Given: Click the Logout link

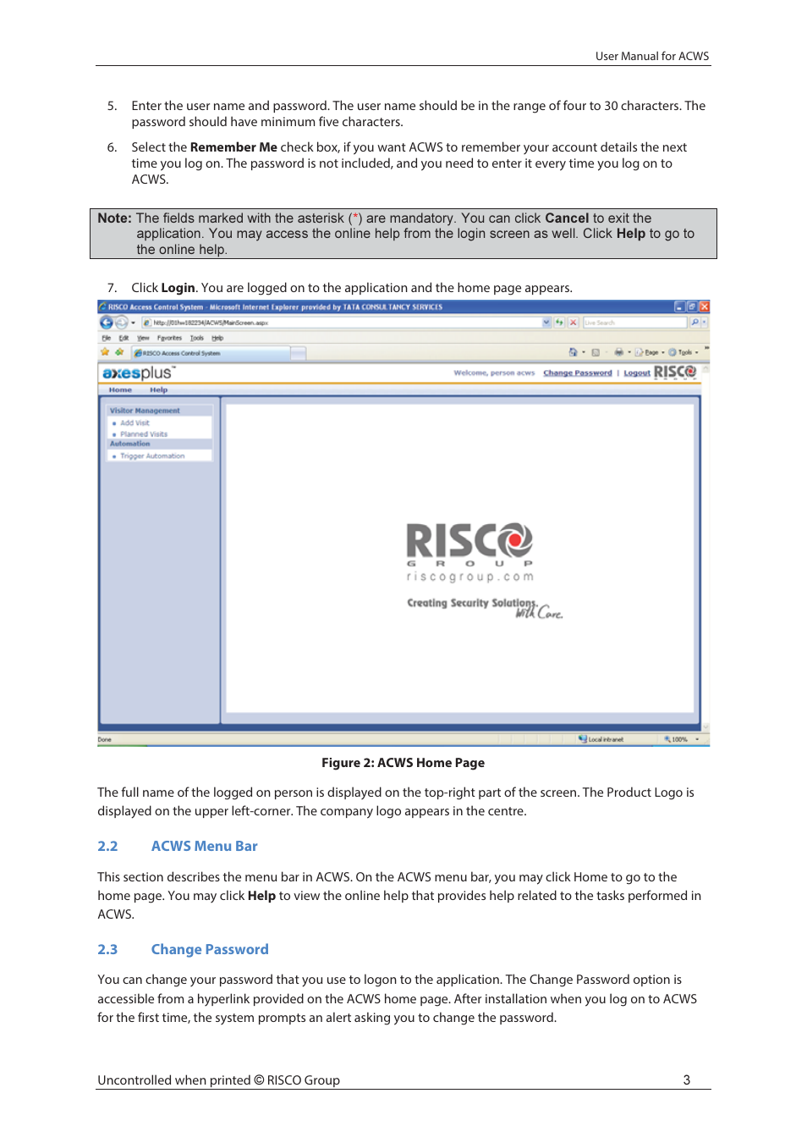Looking at the screenshot, I should tap(637, 373).
